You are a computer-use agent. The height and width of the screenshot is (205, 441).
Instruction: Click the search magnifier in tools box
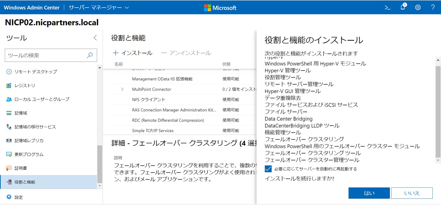(90, 55)
